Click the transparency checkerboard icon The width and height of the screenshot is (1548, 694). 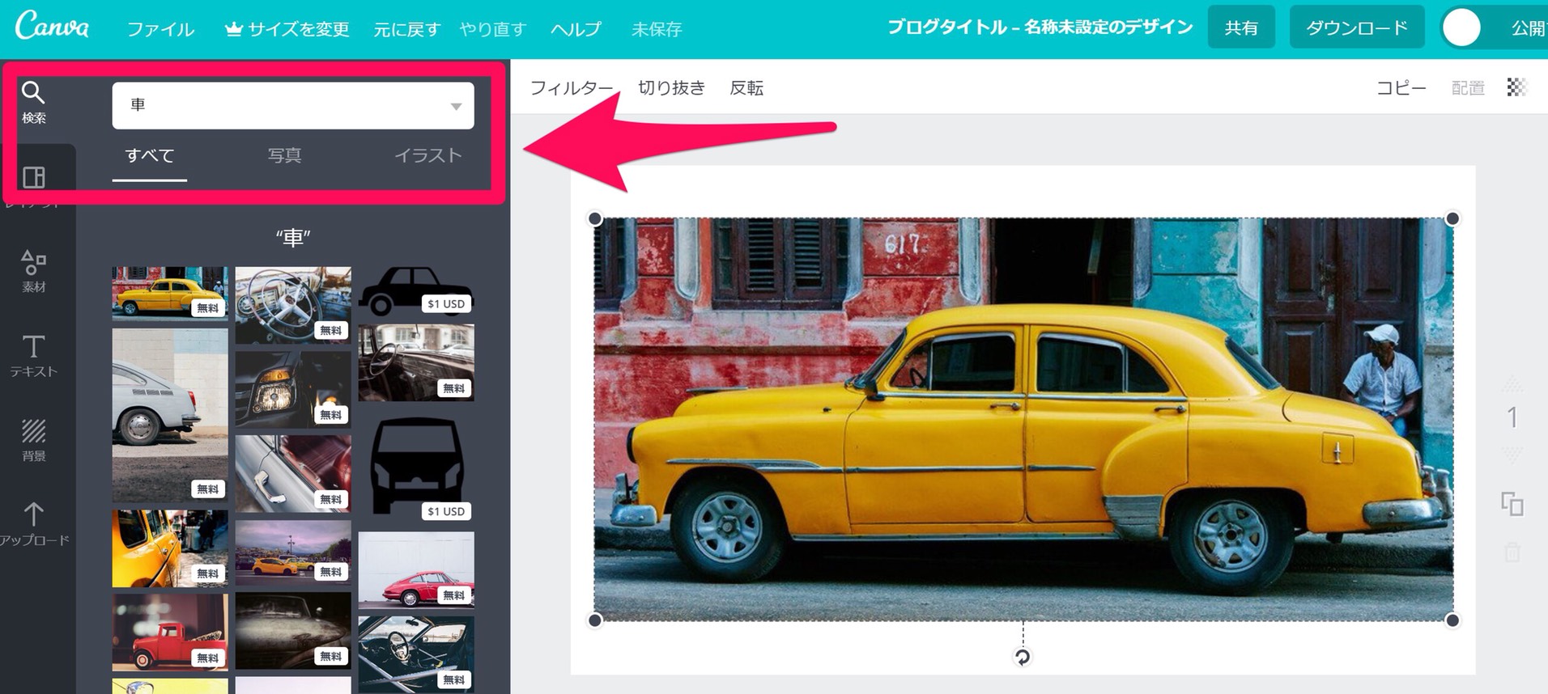(x=1516, y=87)
